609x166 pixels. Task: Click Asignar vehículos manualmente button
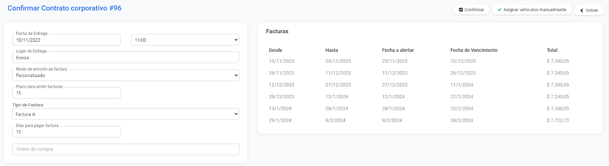(x=532, y=10)
